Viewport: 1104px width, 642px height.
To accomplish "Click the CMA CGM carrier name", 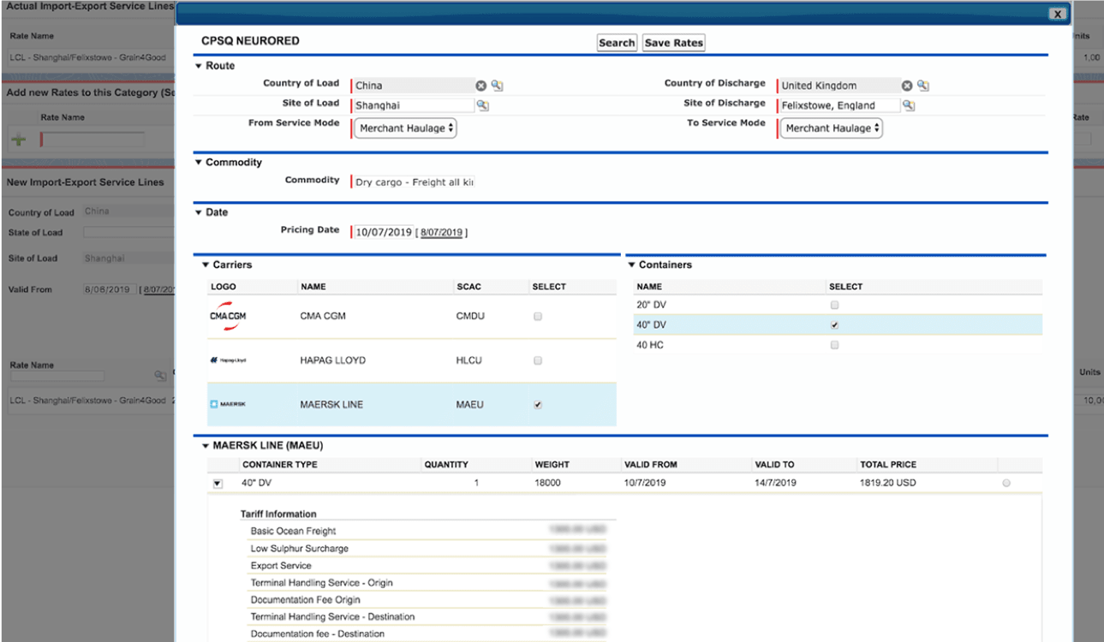I will 323,317.
